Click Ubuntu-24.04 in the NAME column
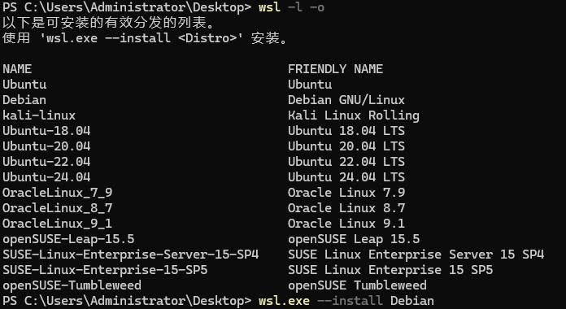 click(x=46, y=177)
